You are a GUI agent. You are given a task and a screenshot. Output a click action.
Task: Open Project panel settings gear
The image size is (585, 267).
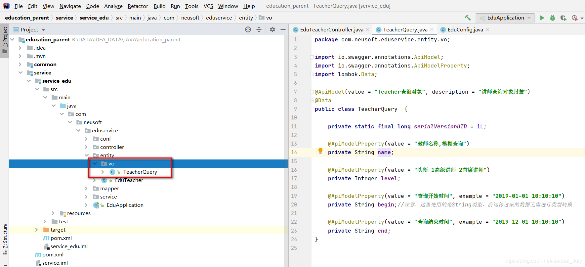click(x=272, y=29)
